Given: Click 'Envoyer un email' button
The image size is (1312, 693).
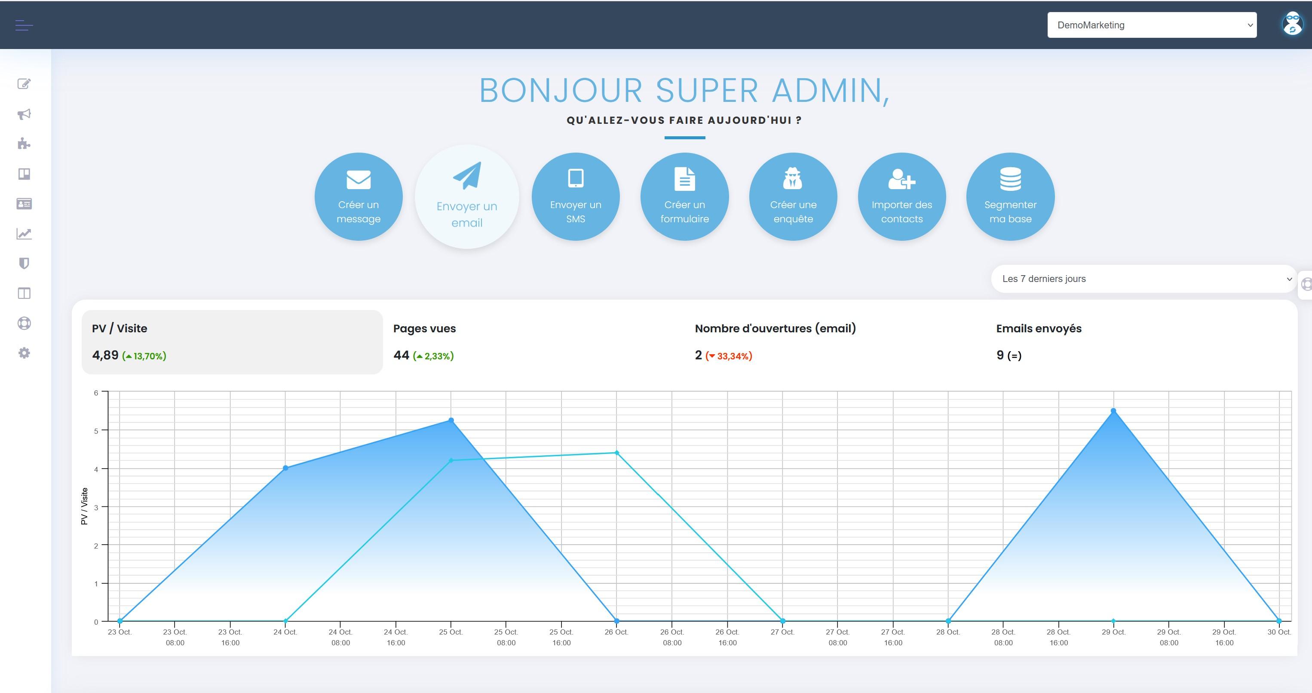Looking at the screenshot, I should (x=467, y=197).
